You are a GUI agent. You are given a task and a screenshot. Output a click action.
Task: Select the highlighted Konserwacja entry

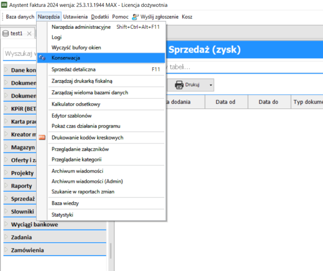[101, 58]
